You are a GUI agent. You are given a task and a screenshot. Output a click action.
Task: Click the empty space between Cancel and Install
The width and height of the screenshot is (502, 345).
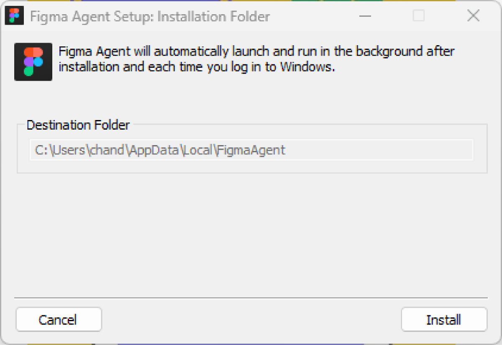[x=251, y=320]
